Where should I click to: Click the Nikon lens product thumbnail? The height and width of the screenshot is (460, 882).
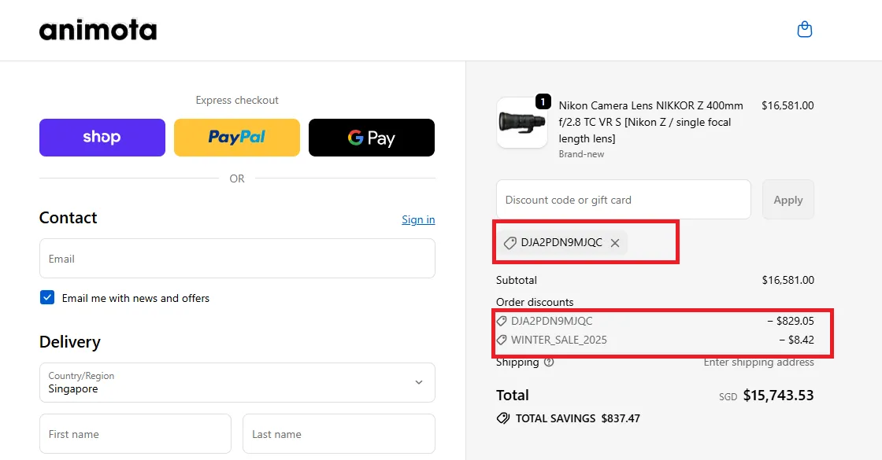click(x=521, y=123)
